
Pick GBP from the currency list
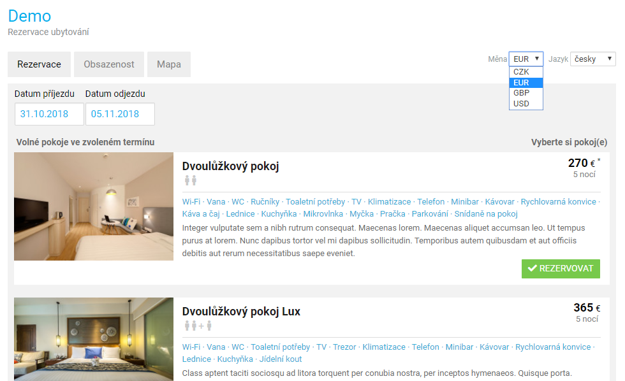pyautogui.click(x=526, y=93)
